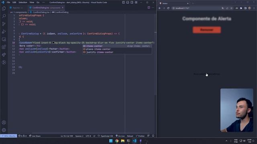
Task: Click Reload in the status bar
Action: coord(130,136)
